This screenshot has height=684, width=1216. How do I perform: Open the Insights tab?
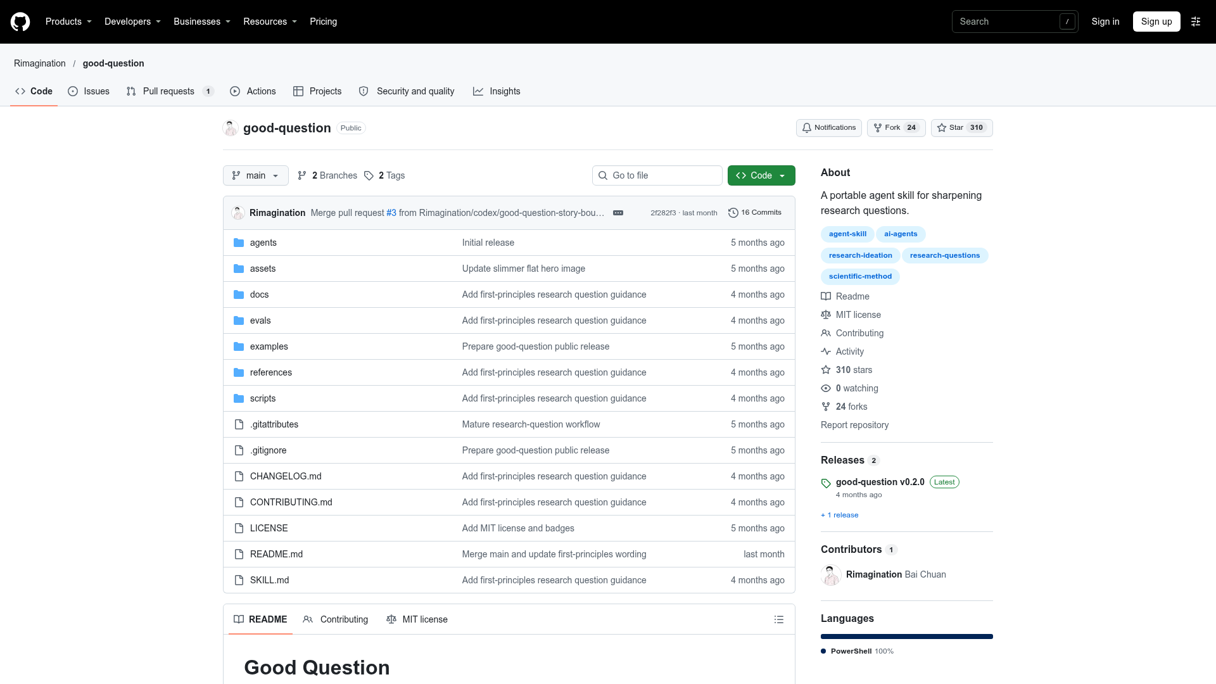[x=497, y=91]
